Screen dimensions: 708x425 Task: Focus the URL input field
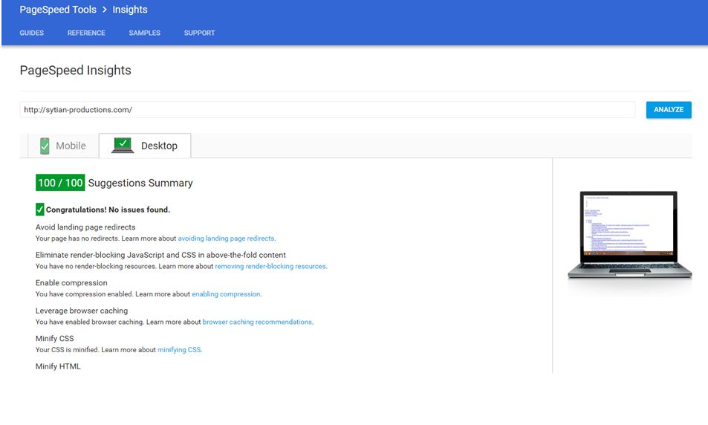(x=328, y=110)
